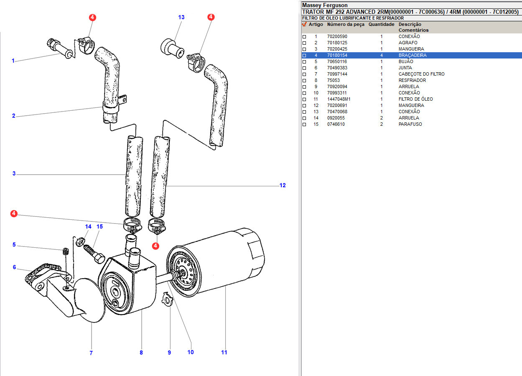This screenshot has height=376, width=522.
Task: Select the RESFRIADOR row in parts list
Action: pyautogui.click(x=412, y=80)
